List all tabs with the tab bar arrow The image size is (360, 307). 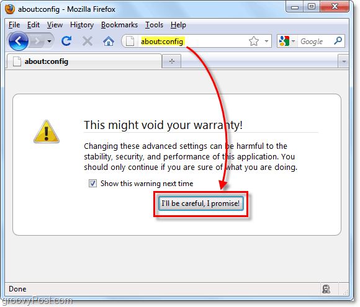pos(344,61)
